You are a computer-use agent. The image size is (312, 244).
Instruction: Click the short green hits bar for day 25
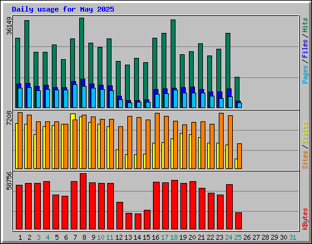pos(237,89)
